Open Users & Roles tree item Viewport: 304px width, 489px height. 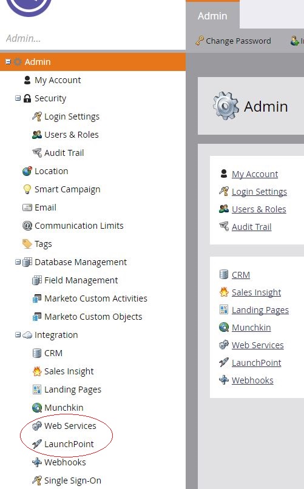point(72,135)
